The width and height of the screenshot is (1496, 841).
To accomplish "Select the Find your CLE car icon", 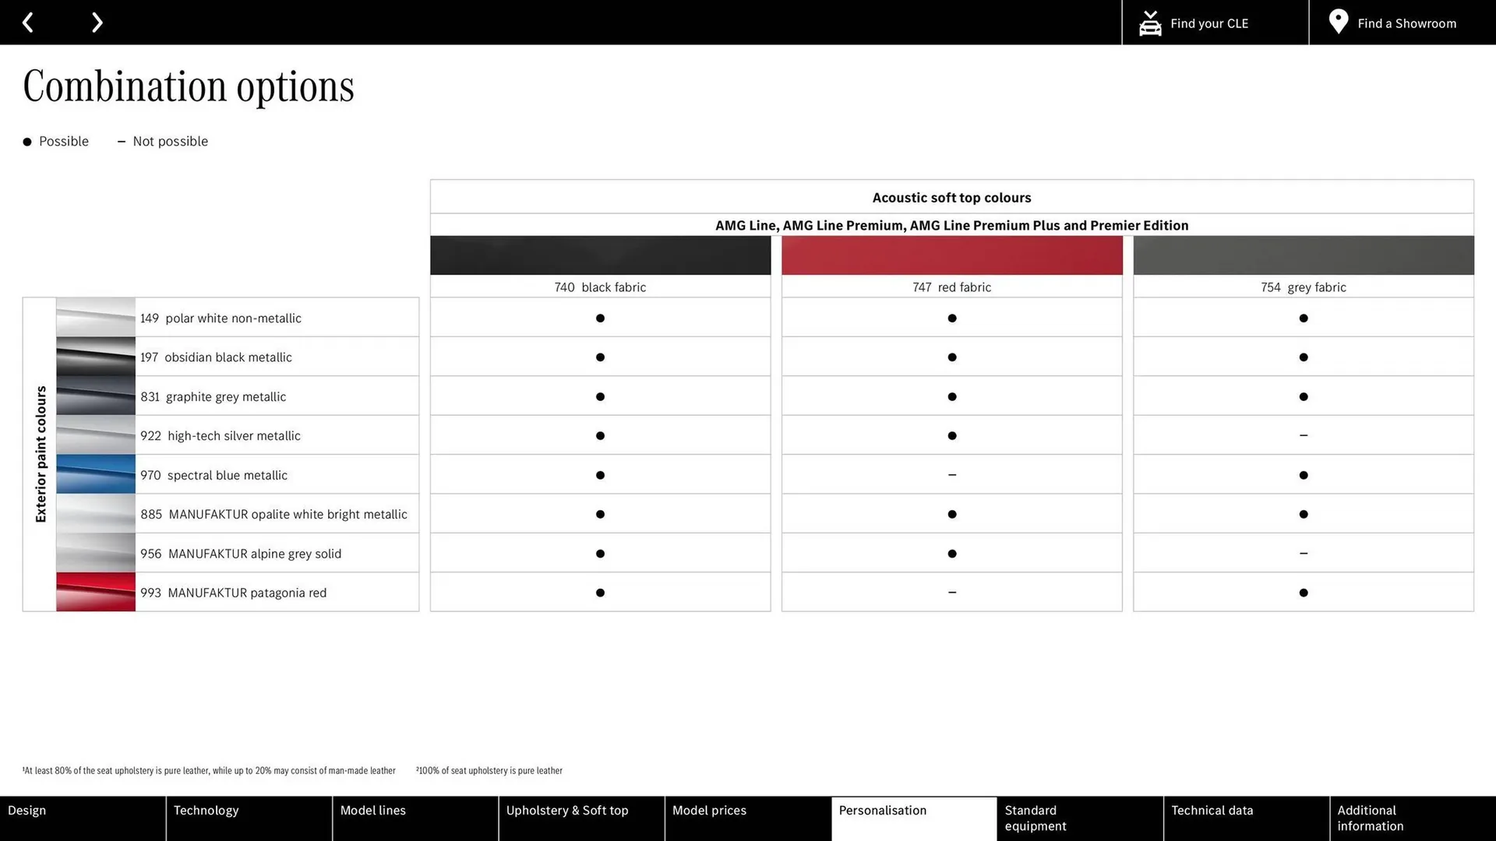I will (x=1150, y=22).
